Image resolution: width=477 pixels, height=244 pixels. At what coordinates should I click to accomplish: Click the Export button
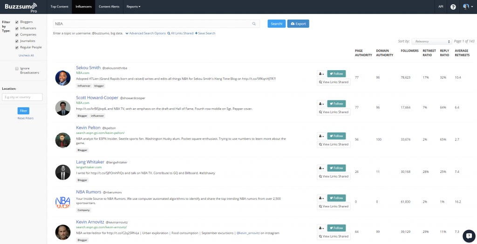coord(298,24)
